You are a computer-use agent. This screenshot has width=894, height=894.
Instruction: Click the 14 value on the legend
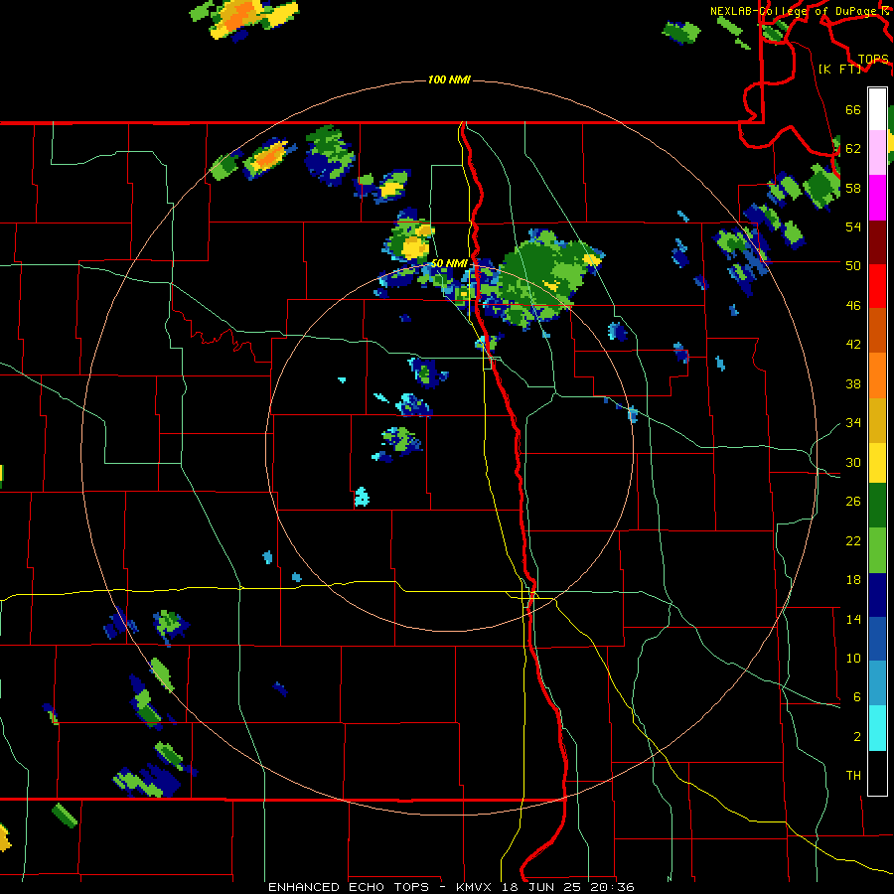(x=853, y=619)
